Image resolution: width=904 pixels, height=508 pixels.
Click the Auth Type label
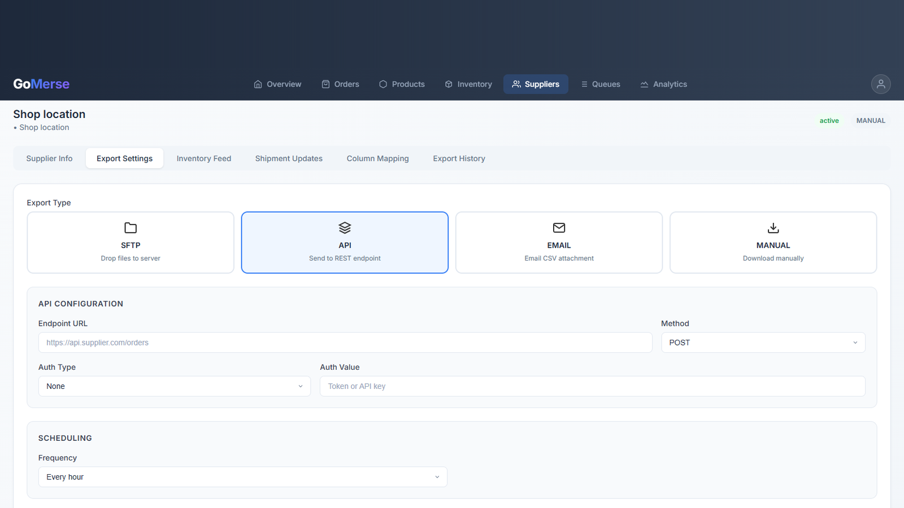(57, 367)
